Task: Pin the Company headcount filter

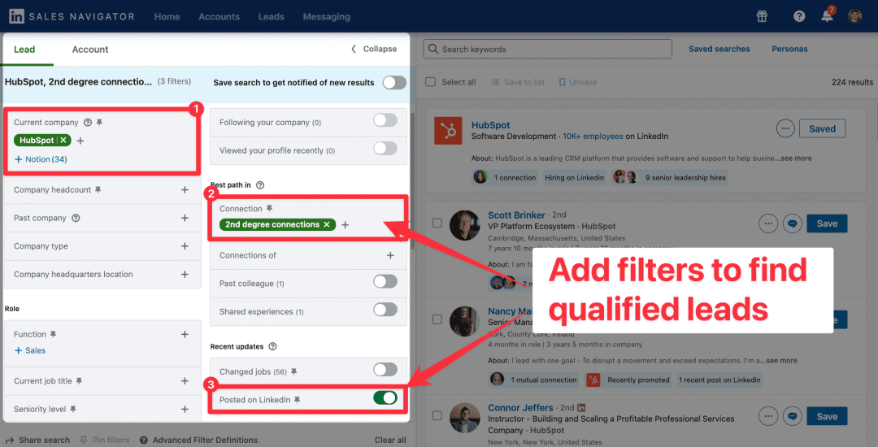Action: click(98, 189)
